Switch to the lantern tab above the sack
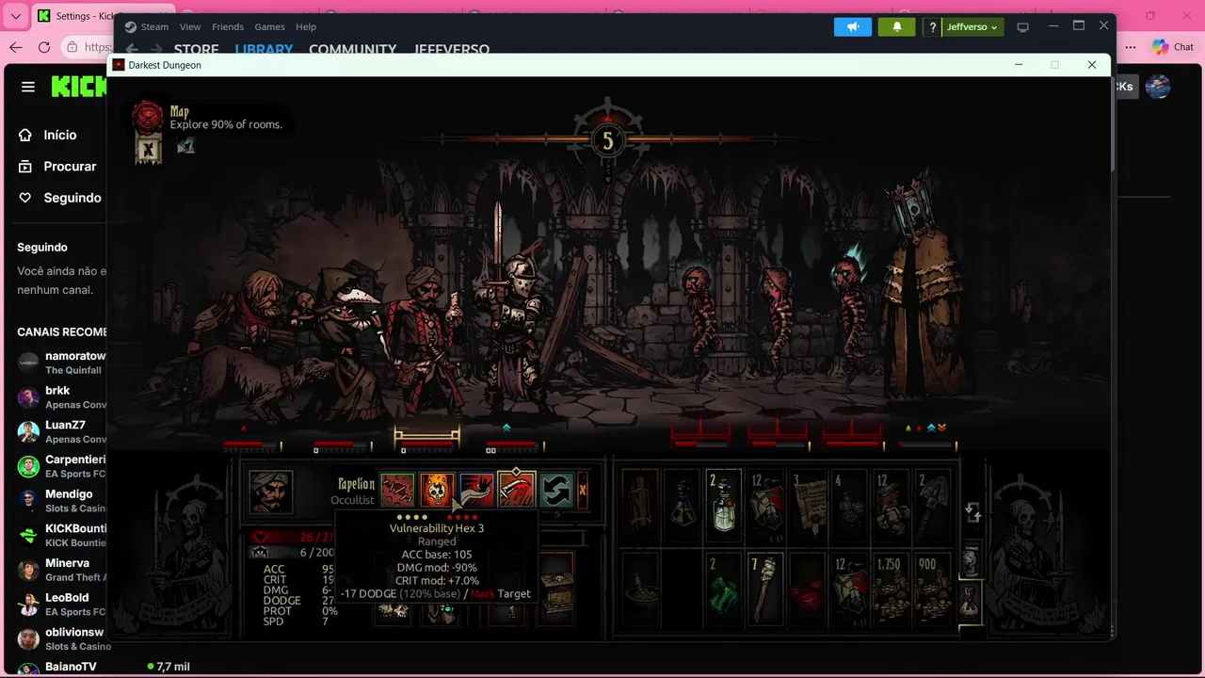Viewport: 1205px width, 678px height. pyautogui.click(x=970, y=559)
